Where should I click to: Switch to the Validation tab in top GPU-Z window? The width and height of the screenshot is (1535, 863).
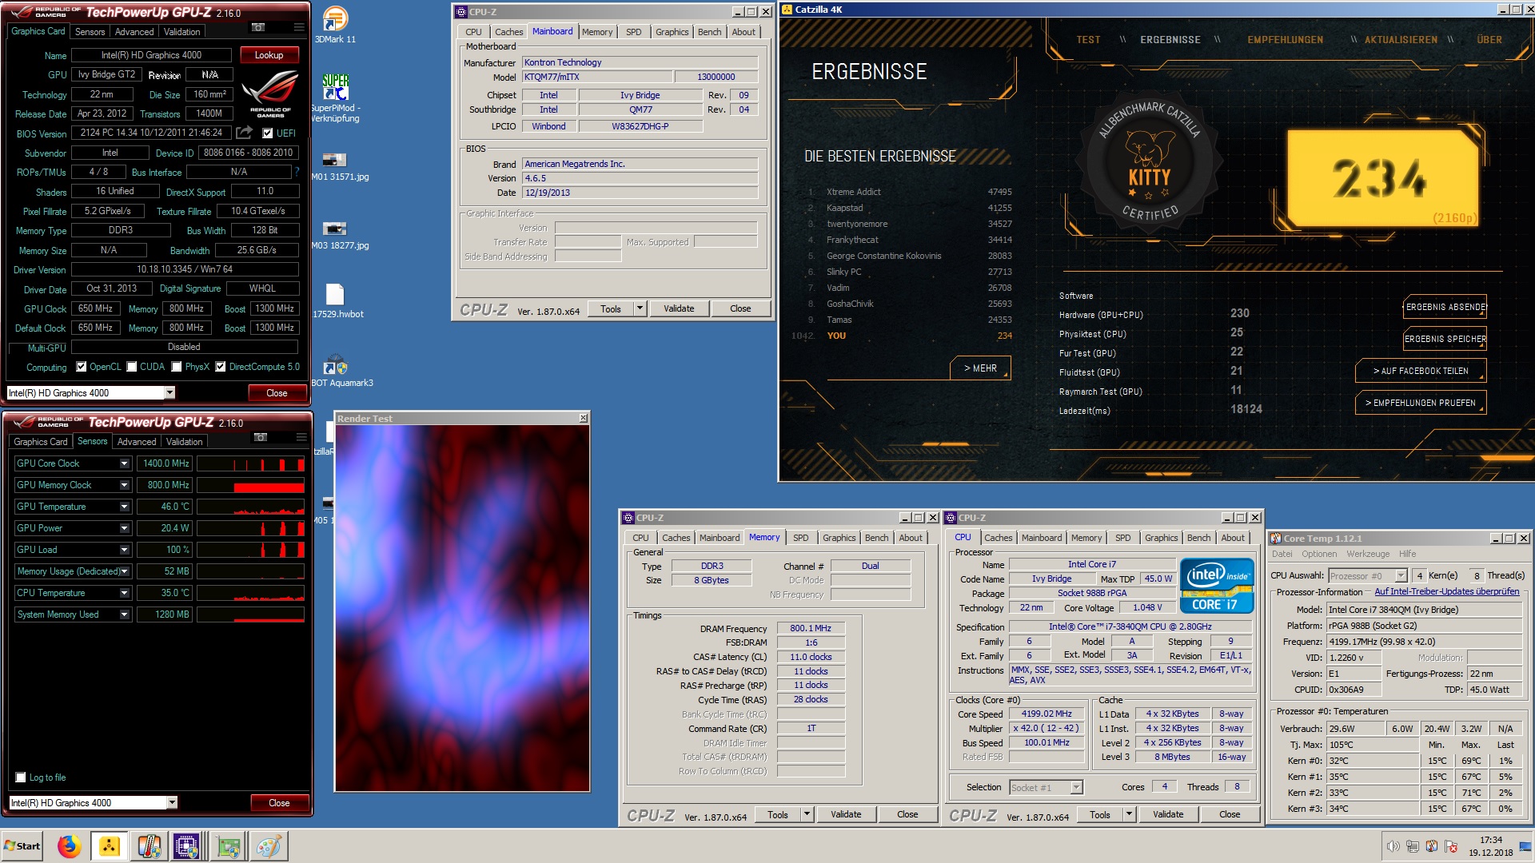(181, 32)
